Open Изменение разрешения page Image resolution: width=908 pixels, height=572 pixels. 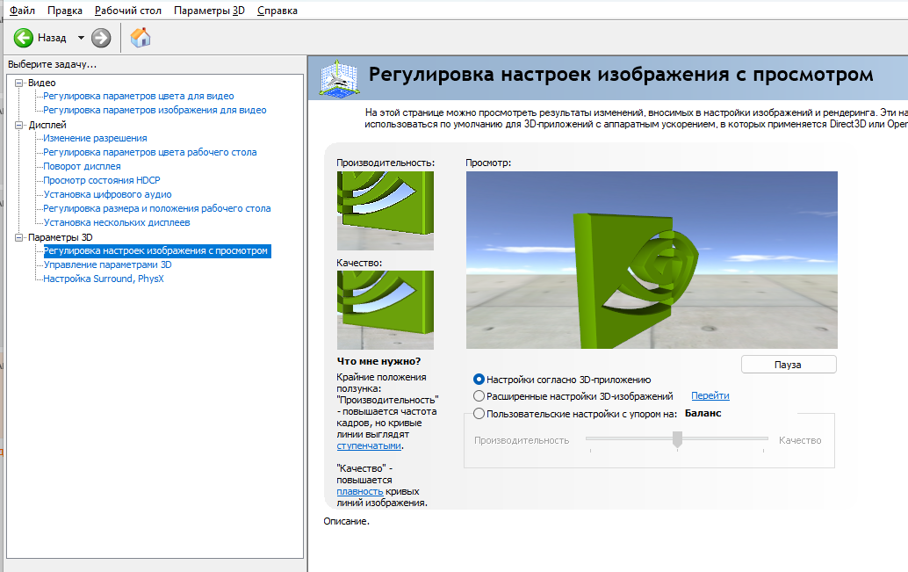pos(95,138)
